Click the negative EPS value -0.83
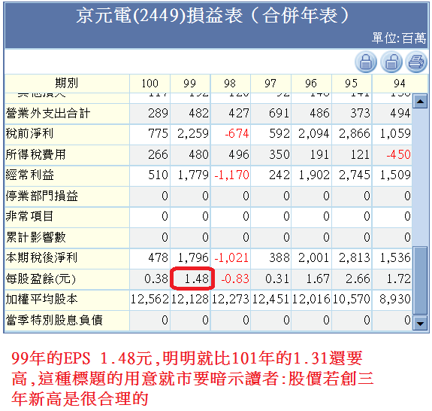Image resolution: width=432 pixels, height=411 pixels. 235,279
